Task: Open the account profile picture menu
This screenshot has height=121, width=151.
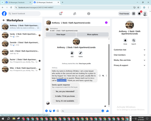Action: coord(145,14)
